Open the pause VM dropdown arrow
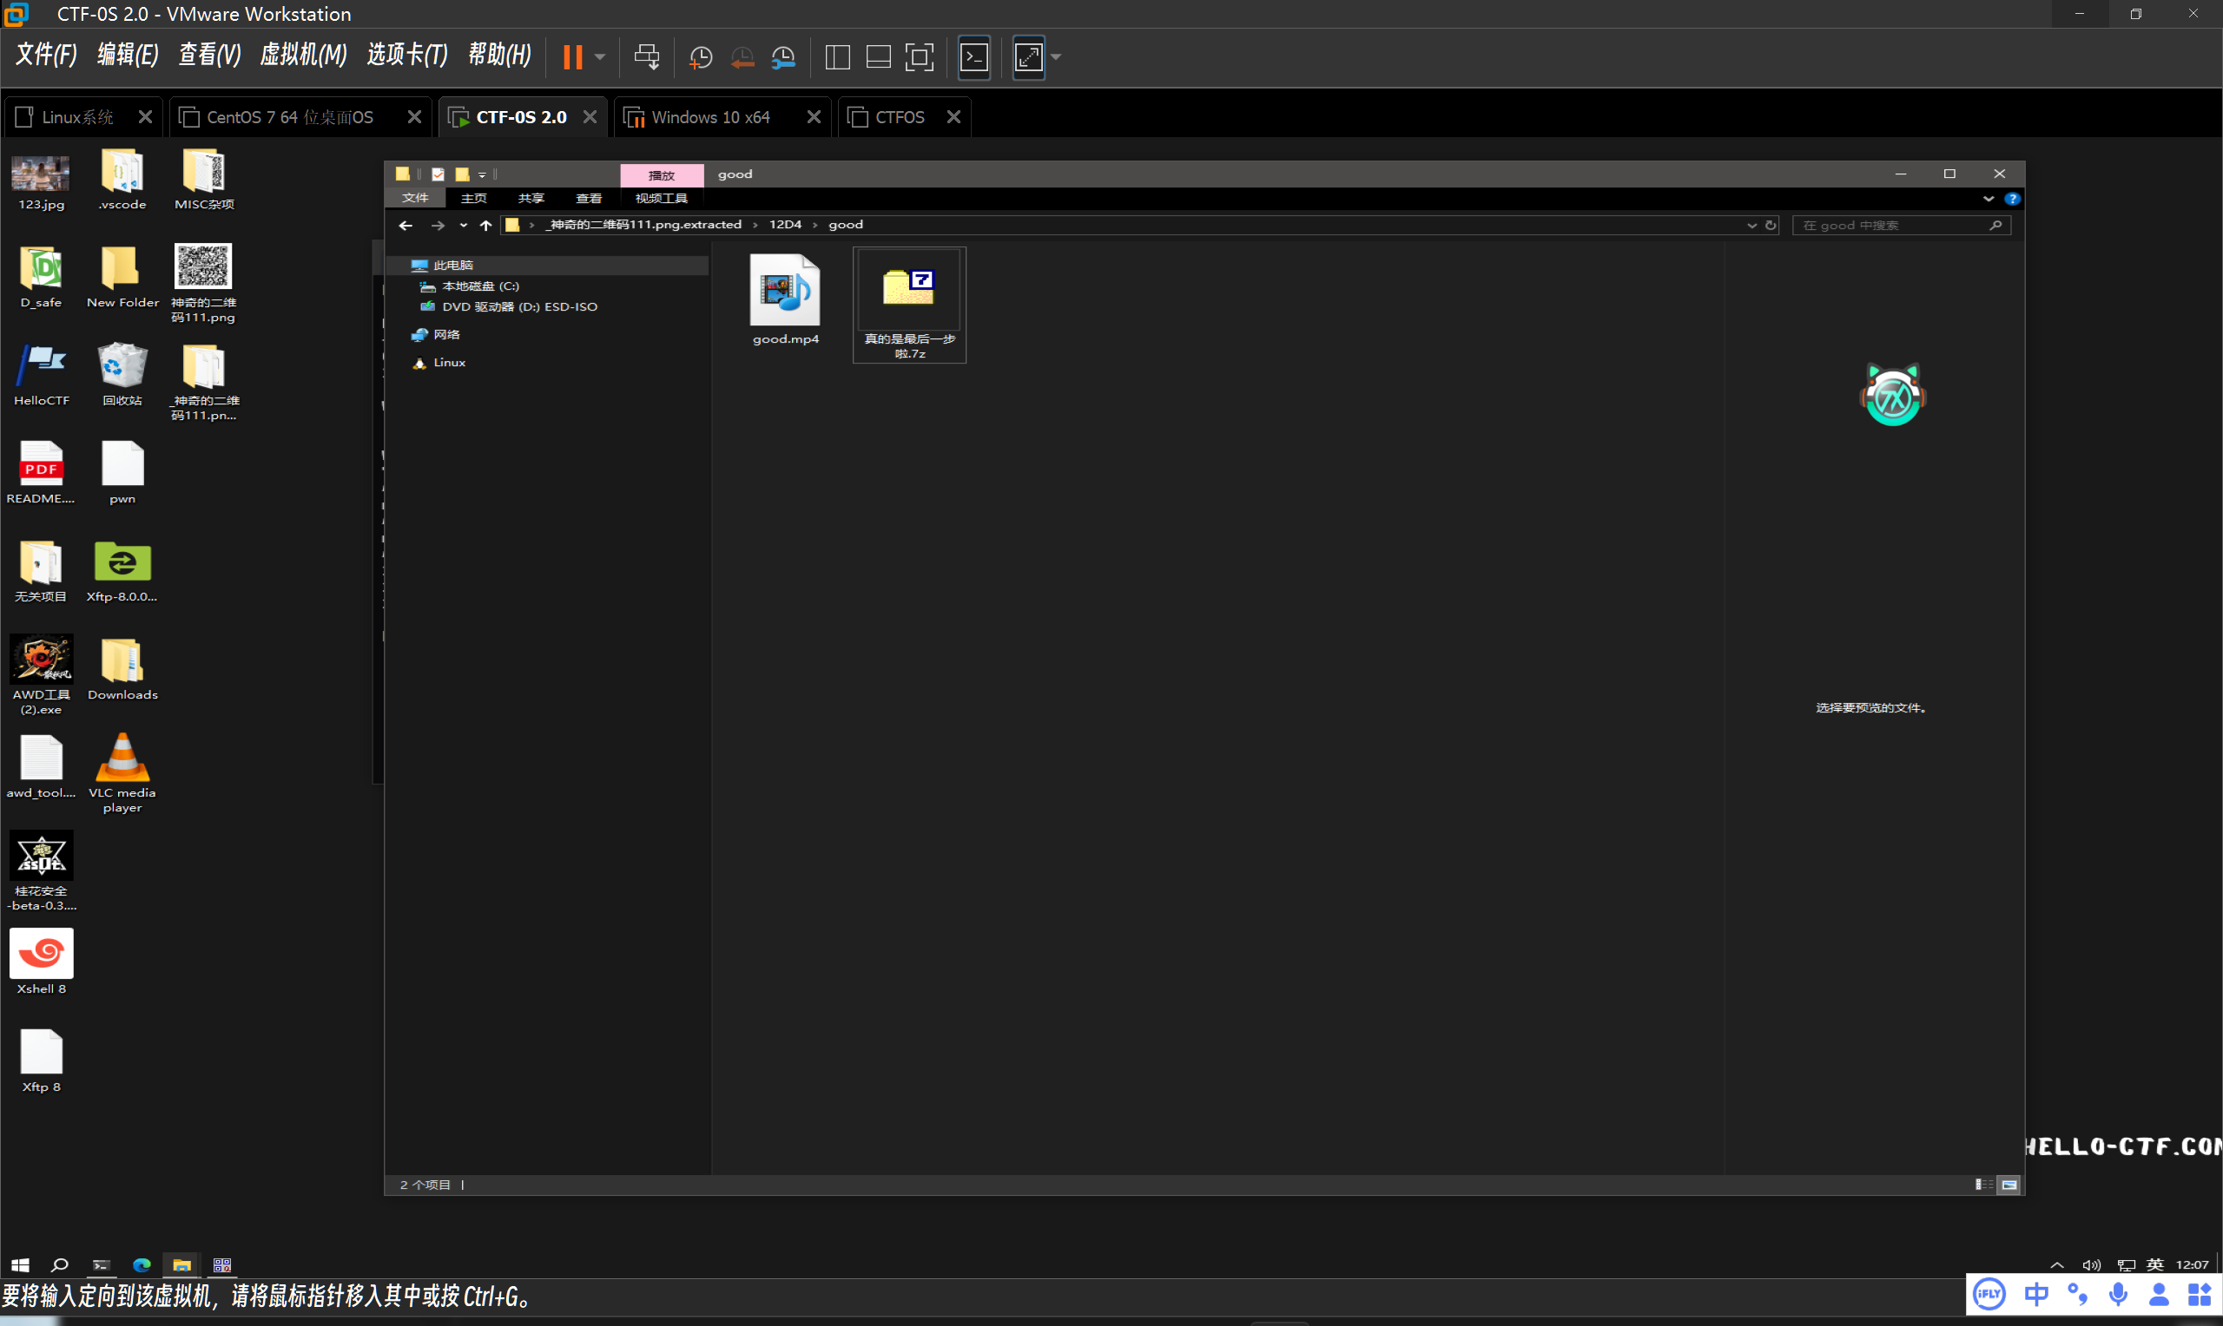Screen dimensions: 2223x1326 600,58
